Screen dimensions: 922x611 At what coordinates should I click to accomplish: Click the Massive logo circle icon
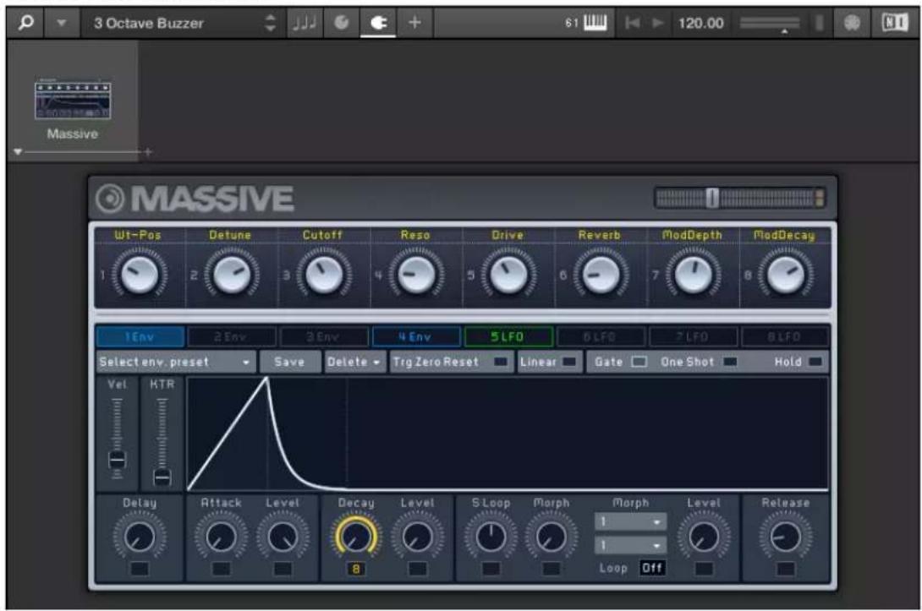[x=110, y=199]
